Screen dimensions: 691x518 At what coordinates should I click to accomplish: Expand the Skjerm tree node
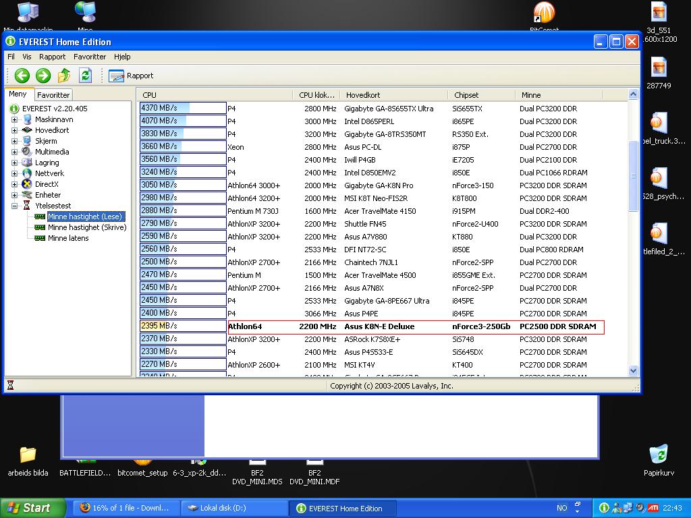coord(15,141)
